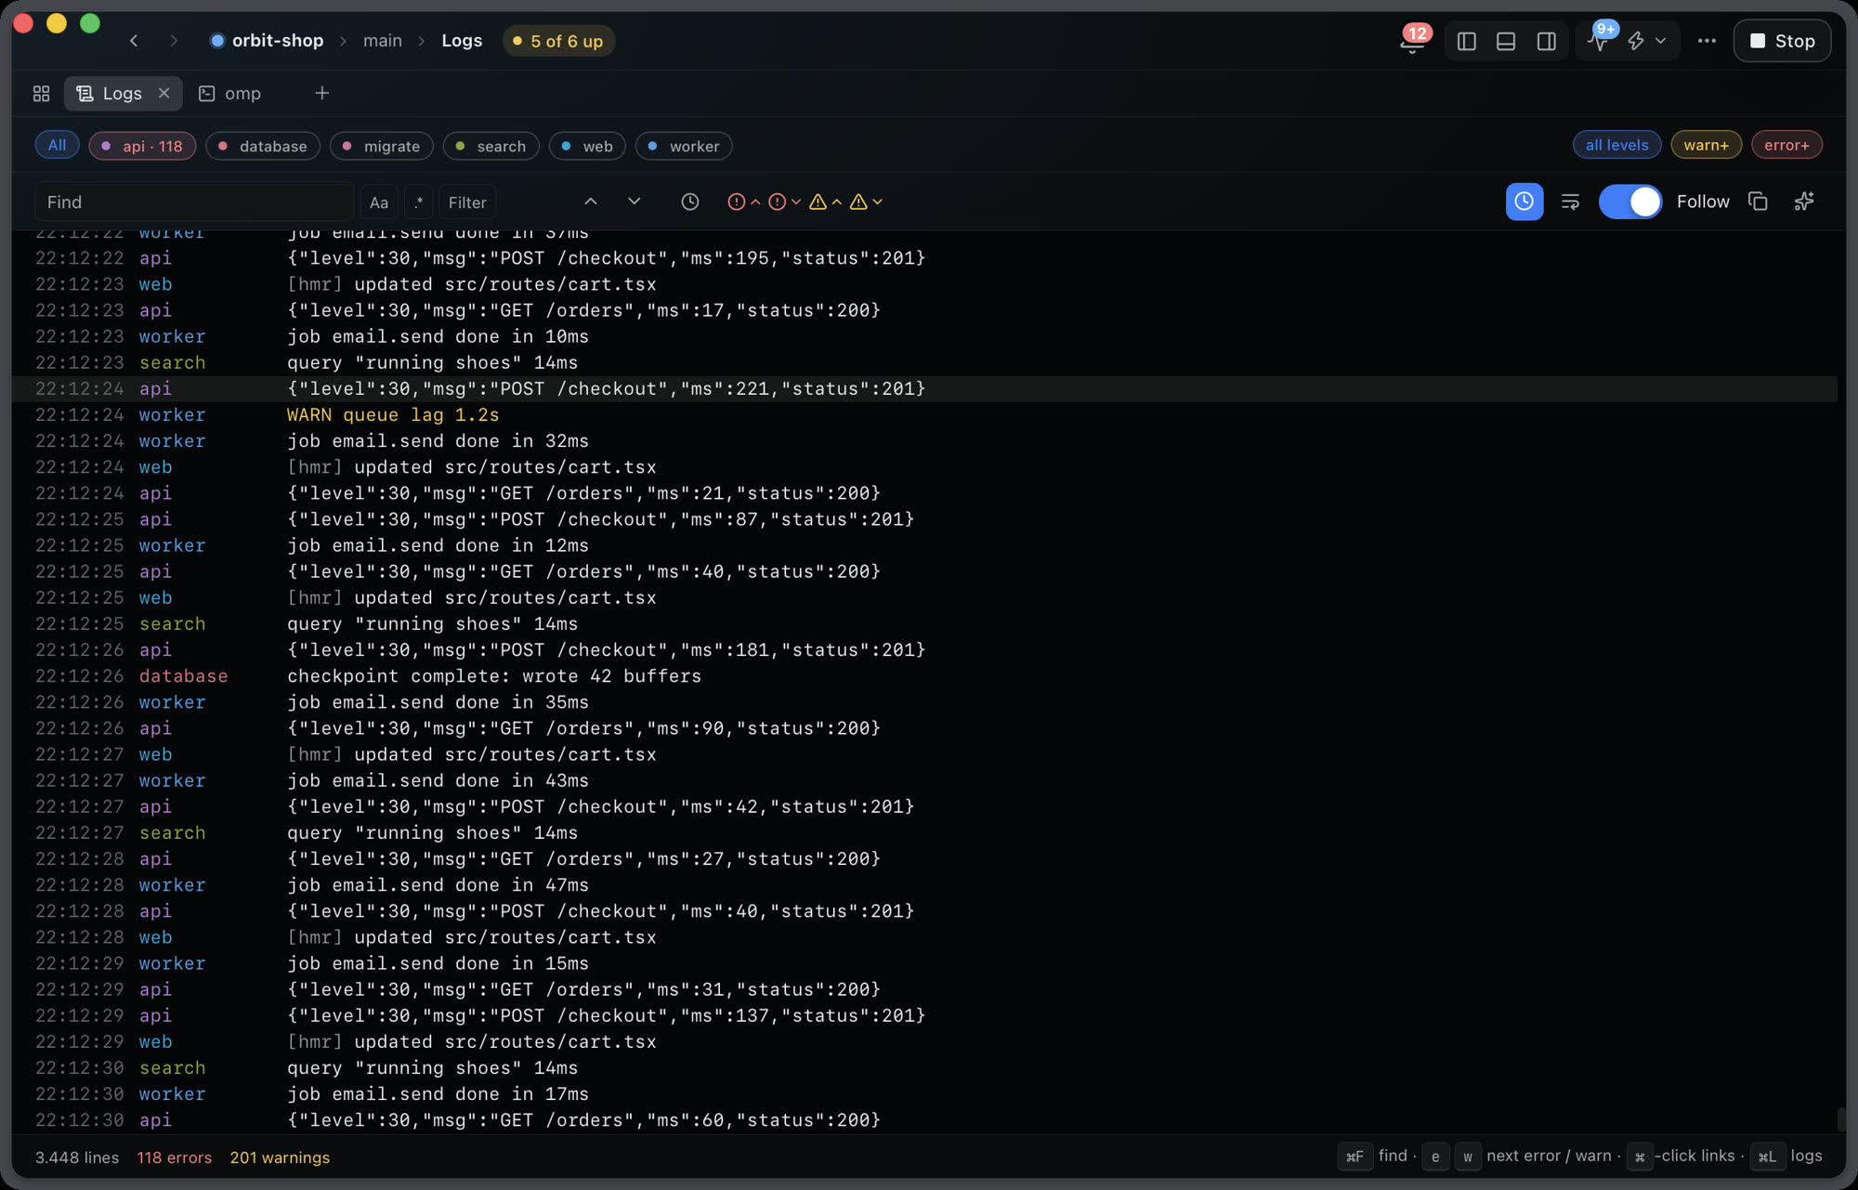Copy logs with the copy icon
The image size is (1858, 1190).
pos(1758,202)
